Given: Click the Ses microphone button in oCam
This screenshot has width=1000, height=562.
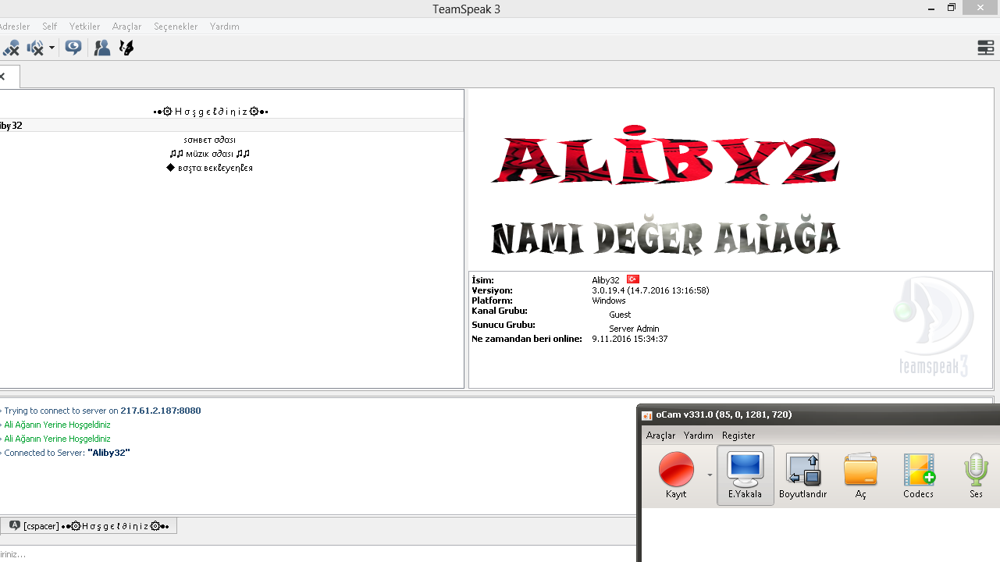Looking at the screenshot, I should (x=976, y=475).
